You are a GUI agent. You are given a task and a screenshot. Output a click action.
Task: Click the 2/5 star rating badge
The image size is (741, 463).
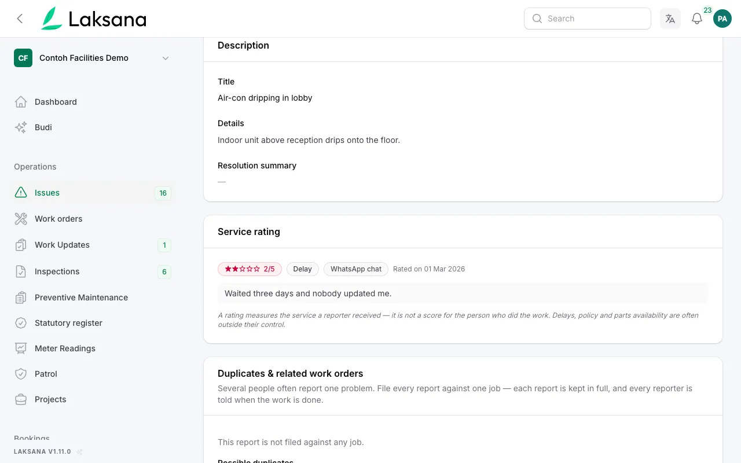(250, 269)
